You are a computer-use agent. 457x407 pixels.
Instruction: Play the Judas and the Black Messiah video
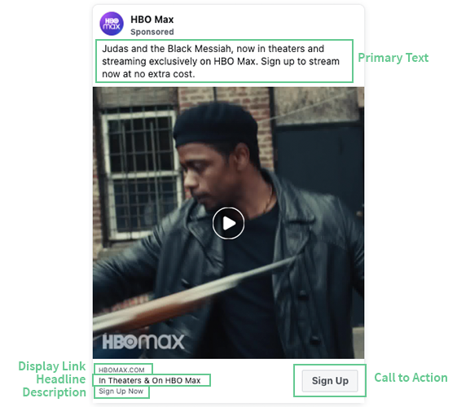coord(228,223)
